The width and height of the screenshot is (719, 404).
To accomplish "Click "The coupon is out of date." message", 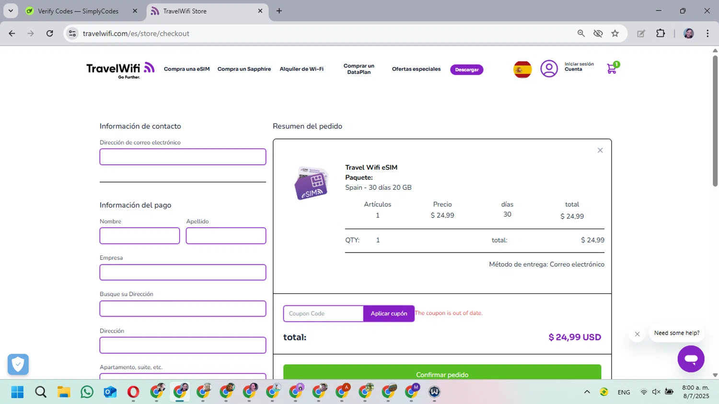I will coord(449,313).
